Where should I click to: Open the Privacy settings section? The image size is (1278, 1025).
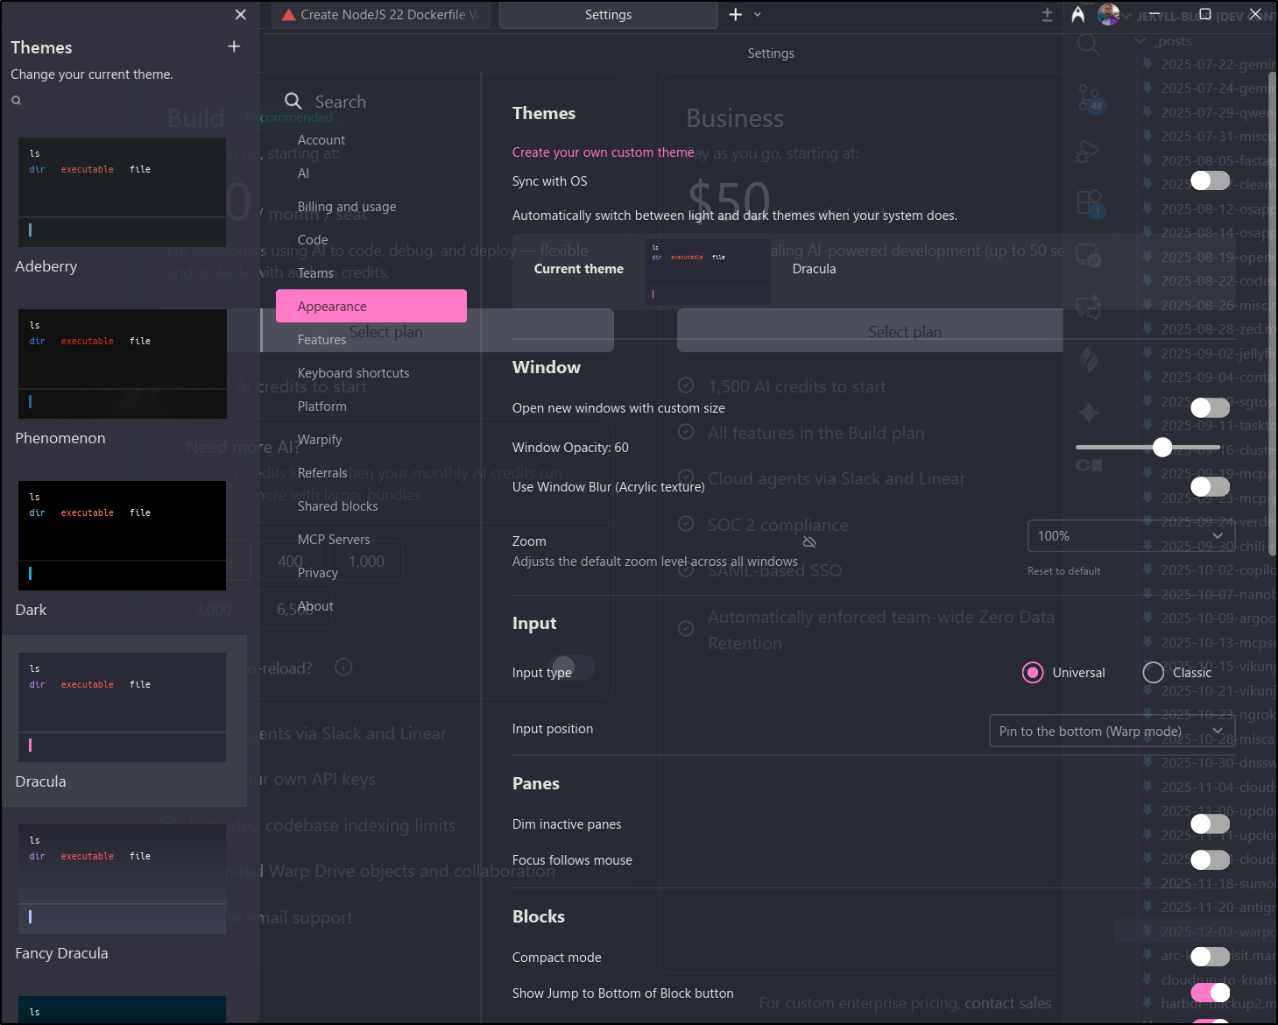317,573
